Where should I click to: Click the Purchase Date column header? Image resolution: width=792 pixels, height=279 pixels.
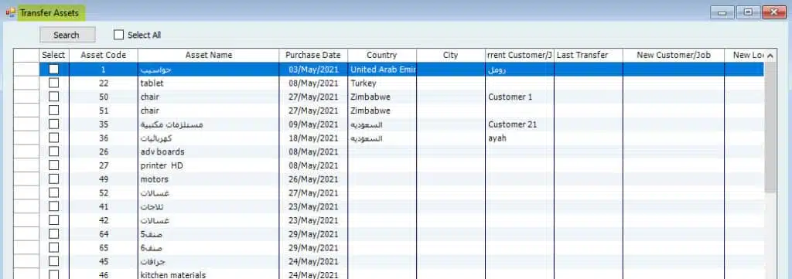tap(313, 55)
